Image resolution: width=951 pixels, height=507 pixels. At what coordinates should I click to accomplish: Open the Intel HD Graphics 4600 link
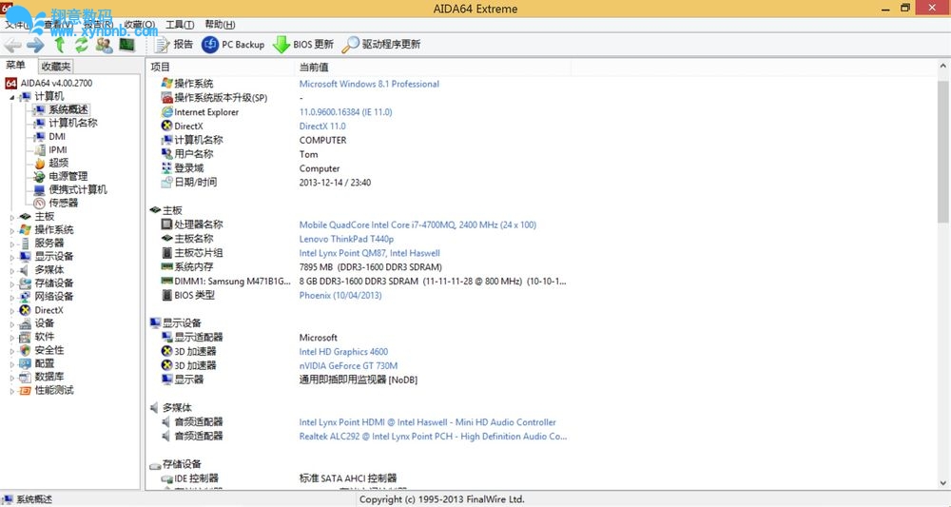tap(343, 352)
